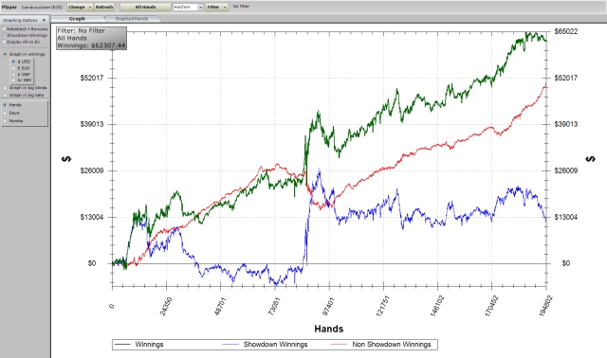Click the All Hands button
Image resolution: width=607 pixels, height=358 pixels.
coord(145,7)
